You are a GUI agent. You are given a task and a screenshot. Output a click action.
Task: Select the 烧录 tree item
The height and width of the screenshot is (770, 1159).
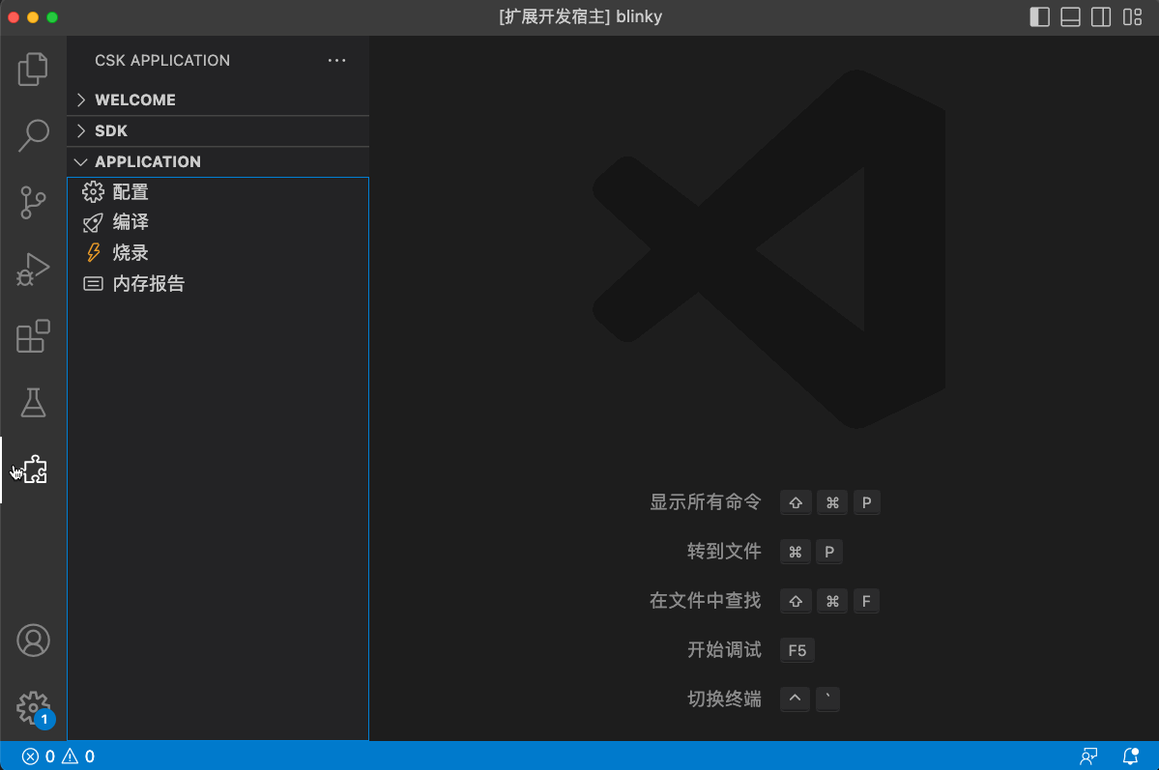(218, 253)
